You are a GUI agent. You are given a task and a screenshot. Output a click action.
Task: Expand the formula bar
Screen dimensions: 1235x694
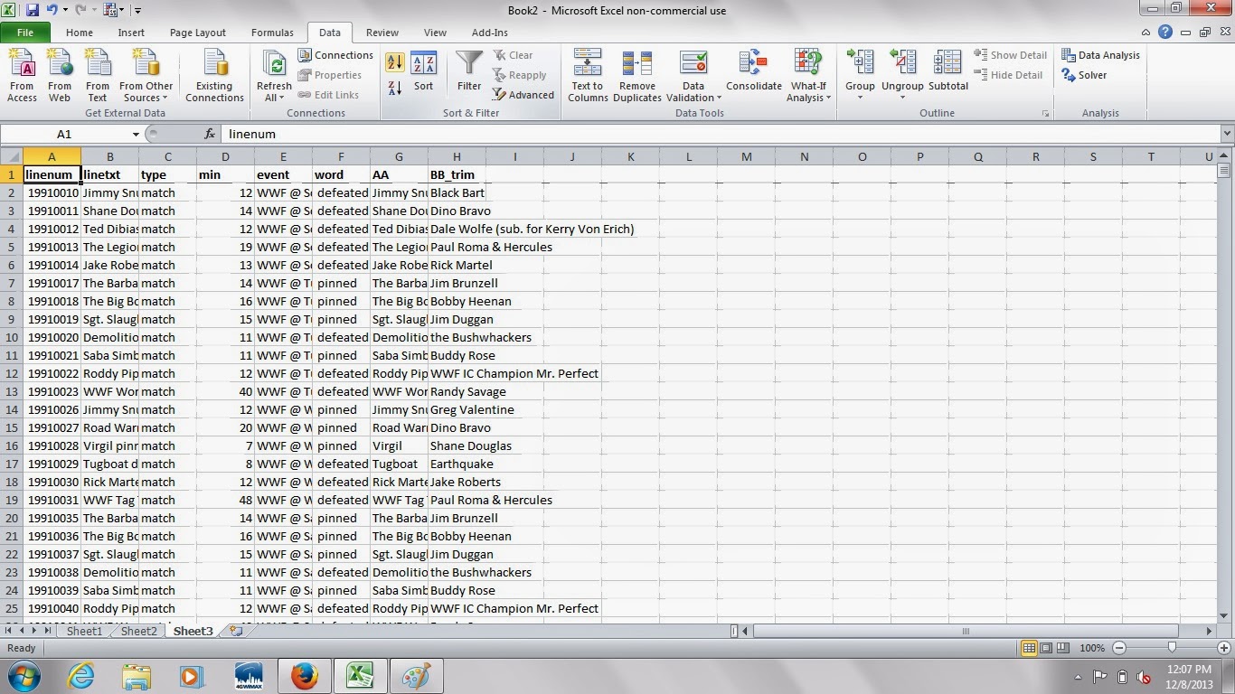pyautogui.click(x=1227, y=134)
